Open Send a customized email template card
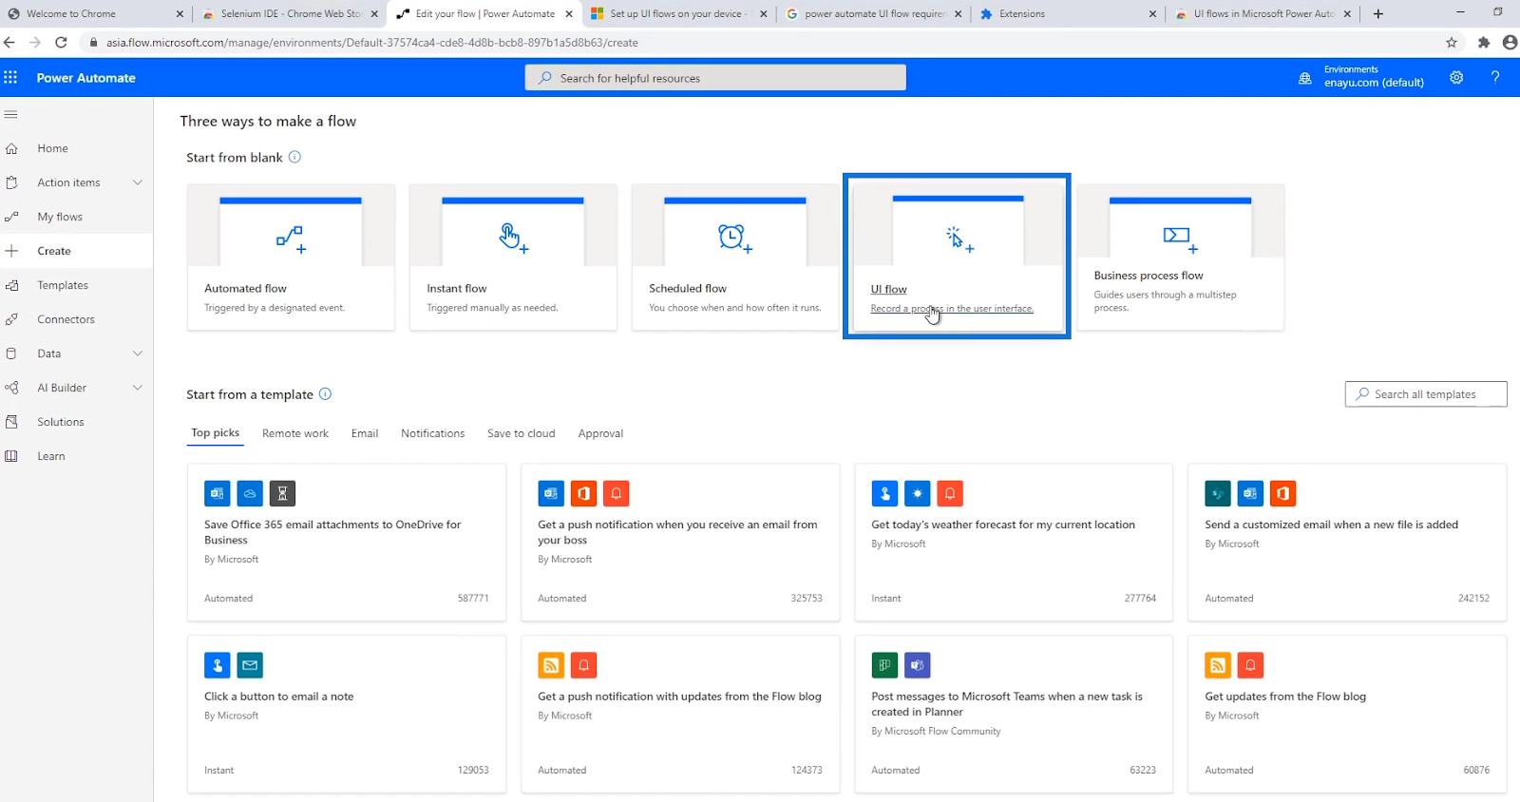This screenshot has width=1520, height=802. tap(1347, 543)
